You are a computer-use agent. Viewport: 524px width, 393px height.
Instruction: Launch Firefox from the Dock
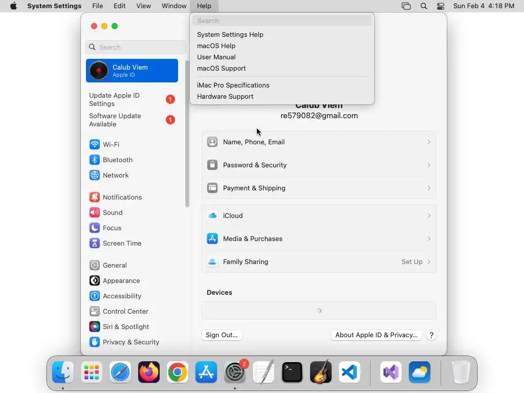click(149, 372)
